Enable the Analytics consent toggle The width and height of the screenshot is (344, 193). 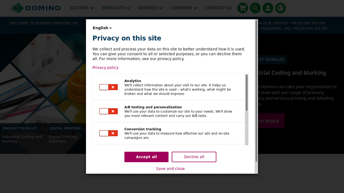pyautogui.click(x=108, y=87)
